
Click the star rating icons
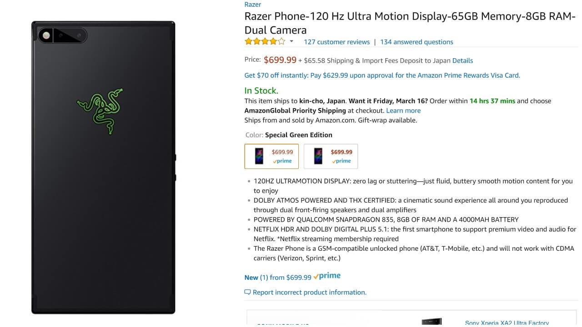tap(265, 42)
